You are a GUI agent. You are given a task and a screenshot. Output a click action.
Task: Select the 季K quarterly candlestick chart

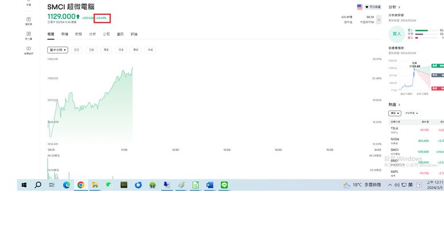click(x=135, y=50)
